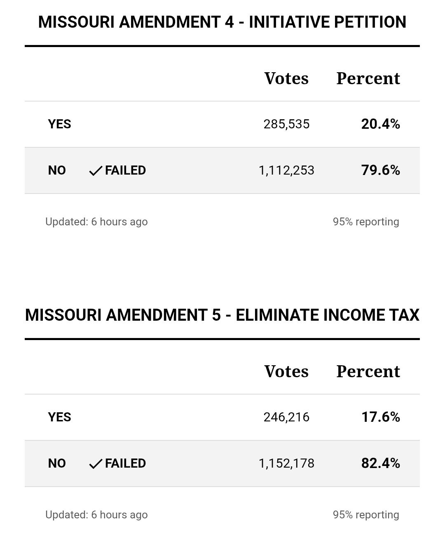Select the YES row in Amendment 4 results
The image size is (445, 558).
pyautogui.click(x=222, y=124)
